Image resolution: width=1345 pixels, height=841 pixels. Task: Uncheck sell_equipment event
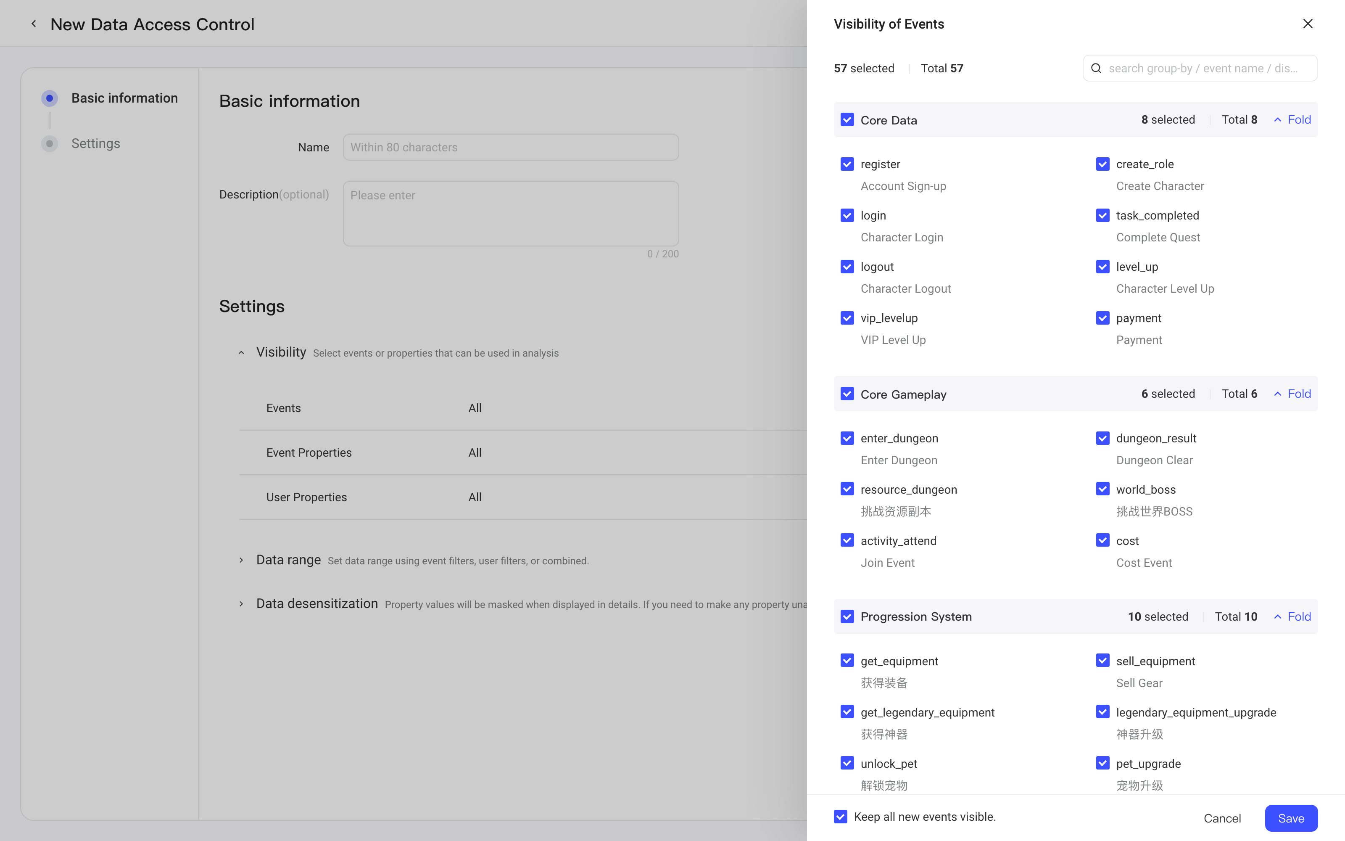pyautogui.click(x=1102, y=661)
